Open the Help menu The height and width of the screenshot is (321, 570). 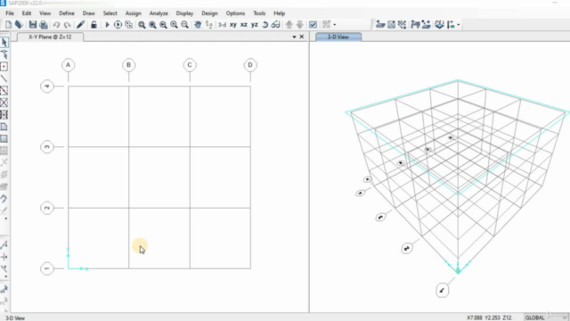coord(279,13)
